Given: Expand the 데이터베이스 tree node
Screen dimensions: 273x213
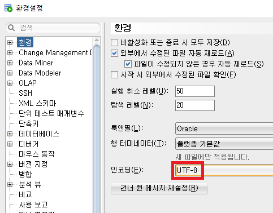Looking at the screenshot, I should [10, 134].
